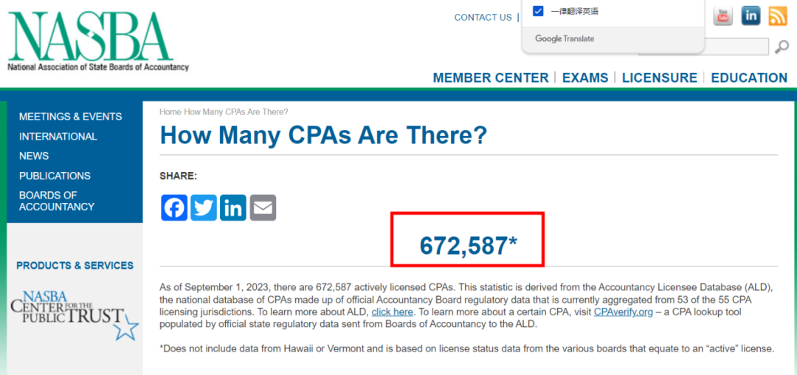Viewport: 797px width, 375px height.
Task: Open the Education menu
Action: [749, 78]
